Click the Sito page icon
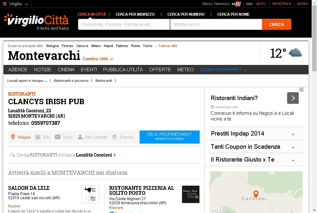 coord(38,137)
